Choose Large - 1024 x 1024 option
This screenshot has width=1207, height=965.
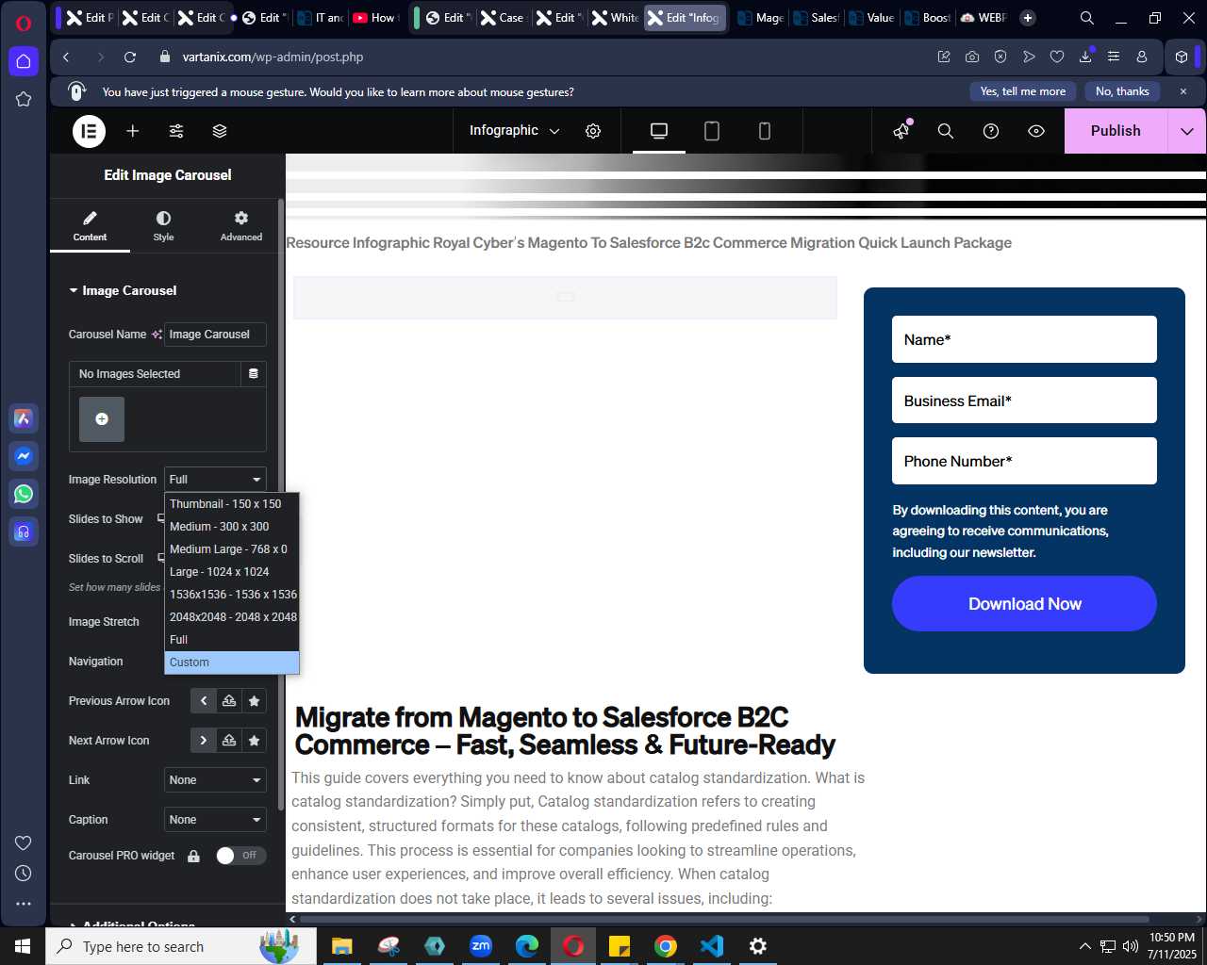click(232, 572)
